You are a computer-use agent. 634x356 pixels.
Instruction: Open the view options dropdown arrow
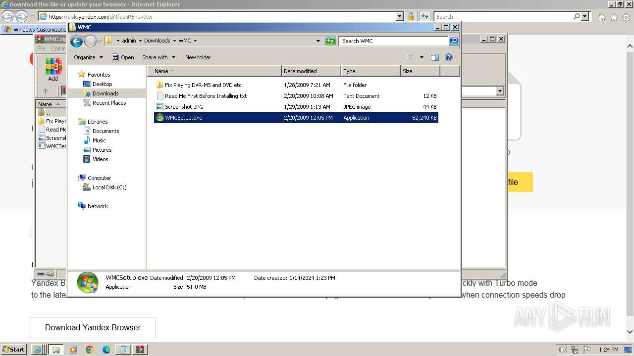coord(422,57)
